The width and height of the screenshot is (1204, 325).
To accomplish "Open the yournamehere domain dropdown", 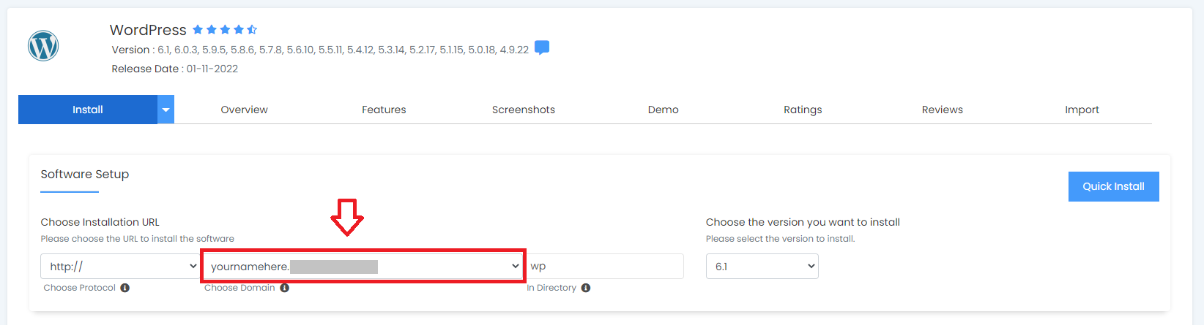I will pyautogui.click(x=363, y=267).
